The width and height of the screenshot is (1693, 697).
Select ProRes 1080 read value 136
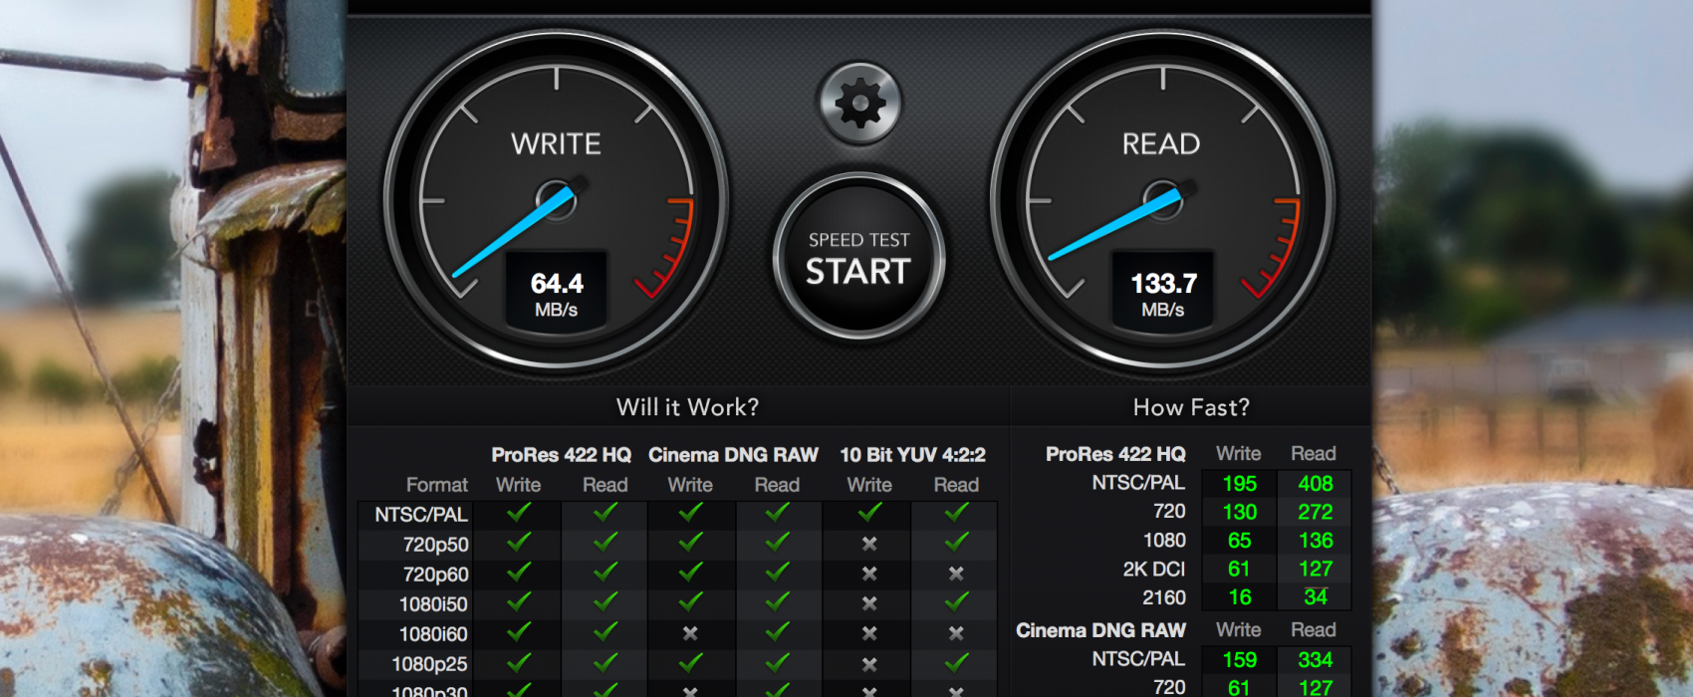[x=1316, y=541]
